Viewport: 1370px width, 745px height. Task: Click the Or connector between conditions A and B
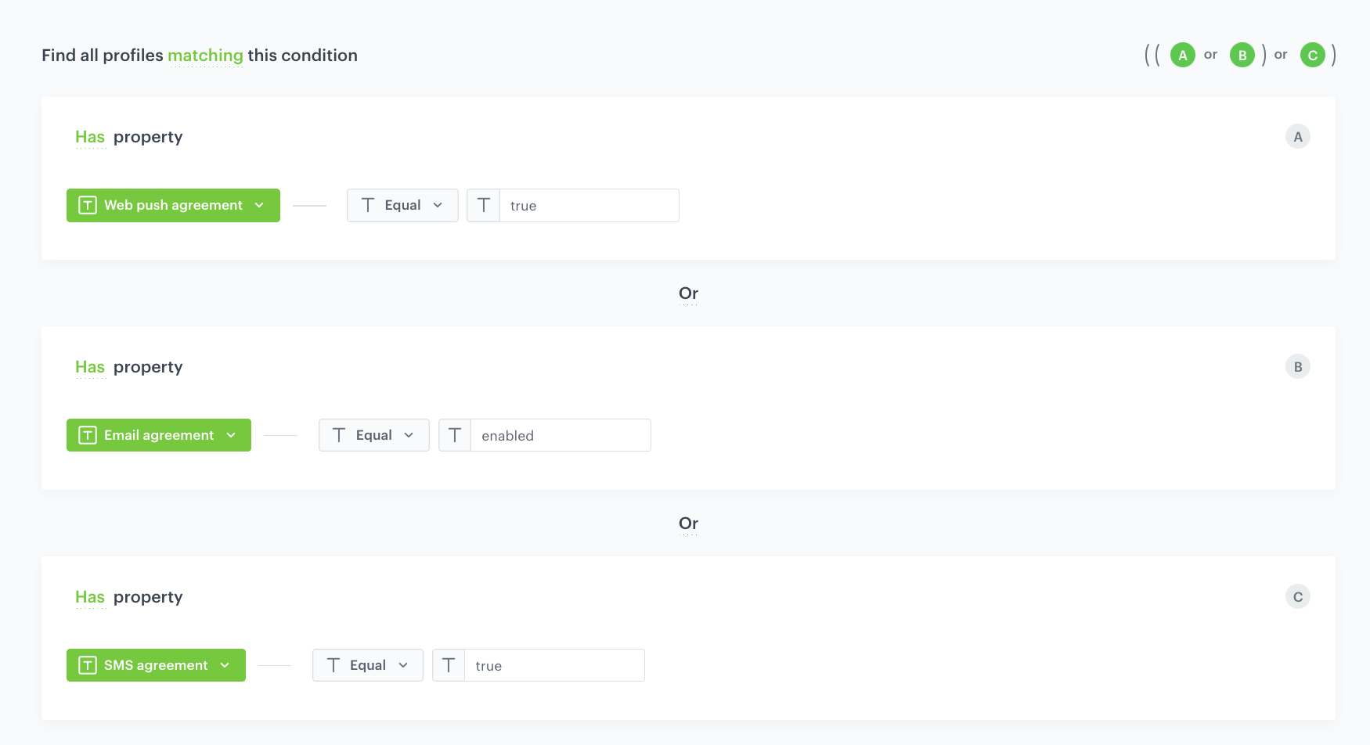click(x=688, y=293)
